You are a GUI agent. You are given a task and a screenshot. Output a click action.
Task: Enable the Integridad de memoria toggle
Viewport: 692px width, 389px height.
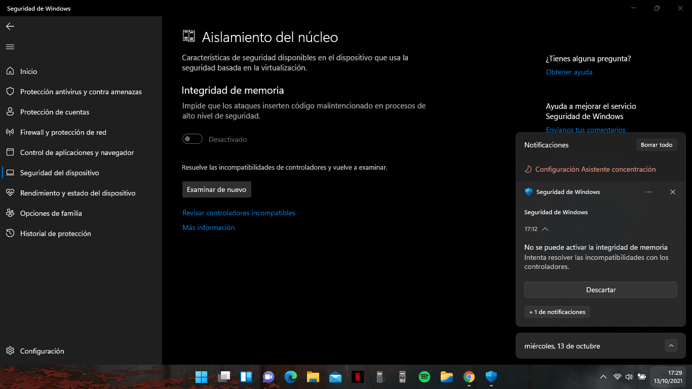click(x=193, y=138)
